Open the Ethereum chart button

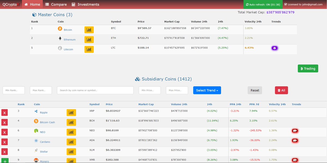click(89, 40)
